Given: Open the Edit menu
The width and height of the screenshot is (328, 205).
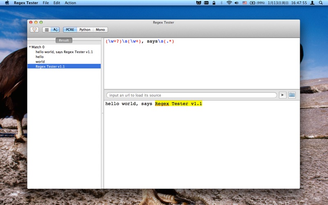Looking at the screenshot, I should (x=57, y=3).
